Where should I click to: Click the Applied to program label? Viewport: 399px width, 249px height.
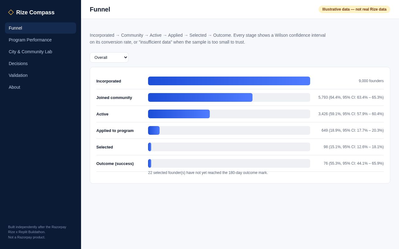pos(115,130)
